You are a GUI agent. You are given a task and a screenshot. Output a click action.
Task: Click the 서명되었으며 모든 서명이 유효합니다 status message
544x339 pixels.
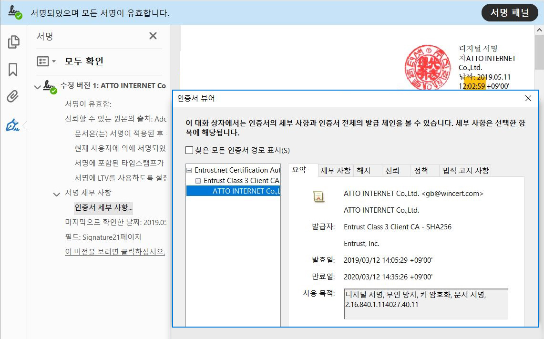tap(100, 13)
